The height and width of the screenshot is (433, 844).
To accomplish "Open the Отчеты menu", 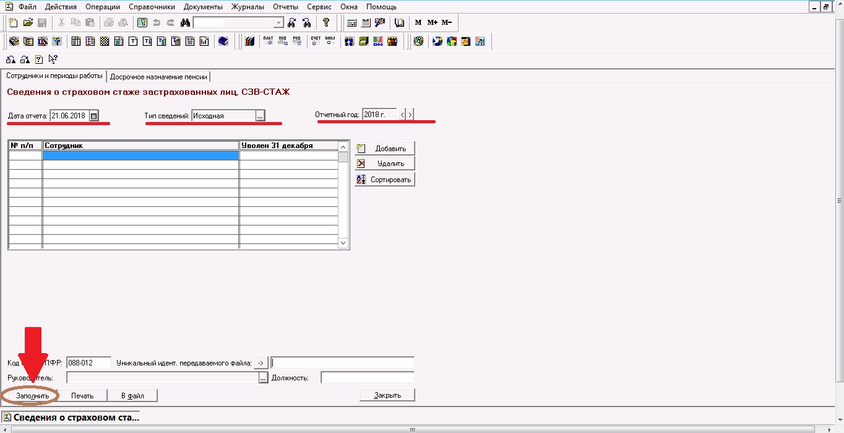I will pos(285,7).
